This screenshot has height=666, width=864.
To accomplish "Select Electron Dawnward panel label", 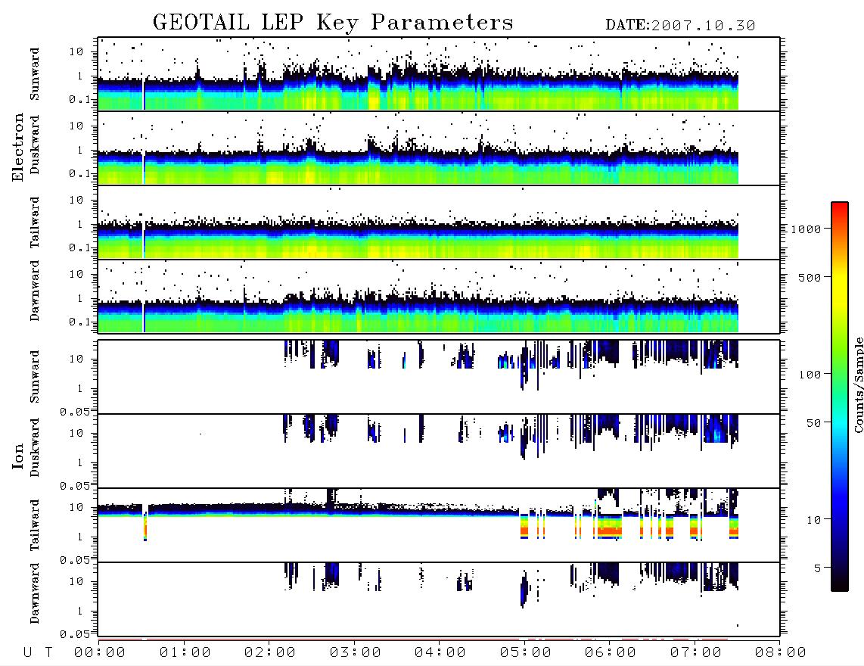I will pos(35,291).
